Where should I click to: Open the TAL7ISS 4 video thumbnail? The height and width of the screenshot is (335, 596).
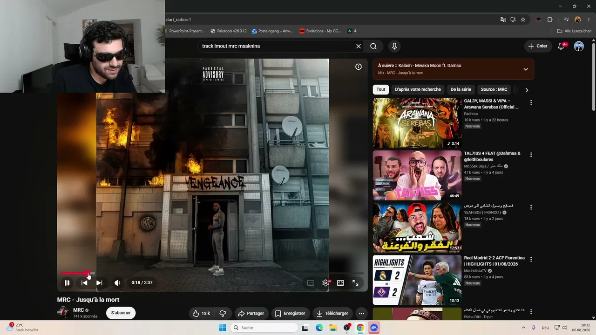click(x=417, y=175)
